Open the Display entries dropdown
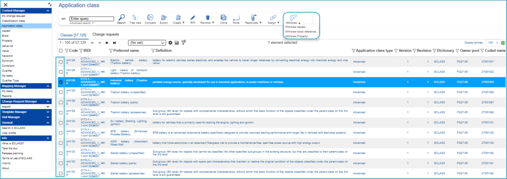This screenshot has width=507, height=179. click(492, 43)
